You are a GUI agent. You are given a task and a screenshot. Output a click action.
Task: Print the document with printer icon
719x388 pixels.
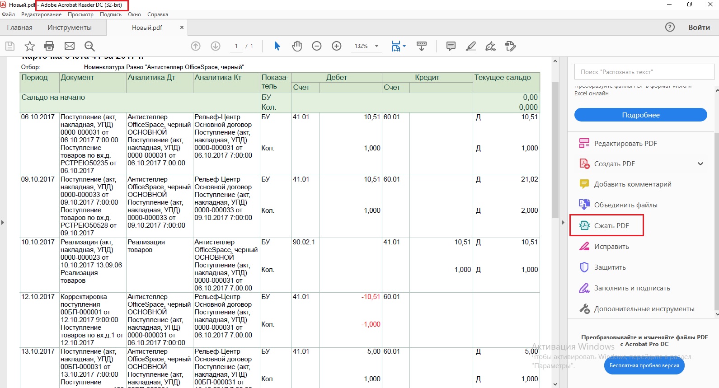click(x=49, y=46)
